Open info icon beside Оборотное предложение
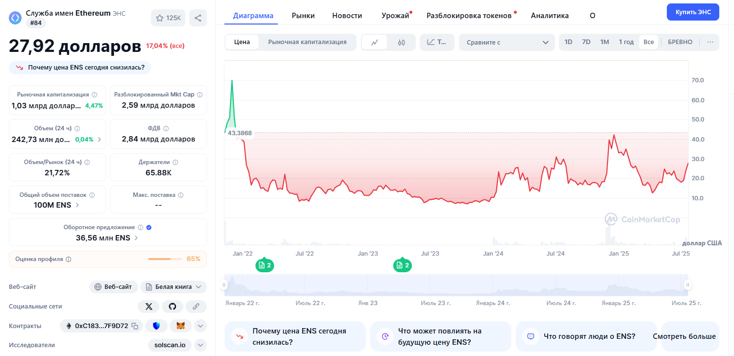The height and width of the screenshot is (356, 734). (140, 227)
